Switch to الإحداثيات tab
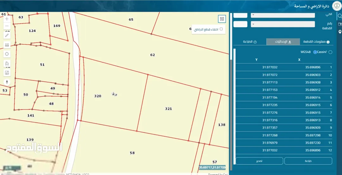This screenshot has height=175, width=342. point(283,42)
